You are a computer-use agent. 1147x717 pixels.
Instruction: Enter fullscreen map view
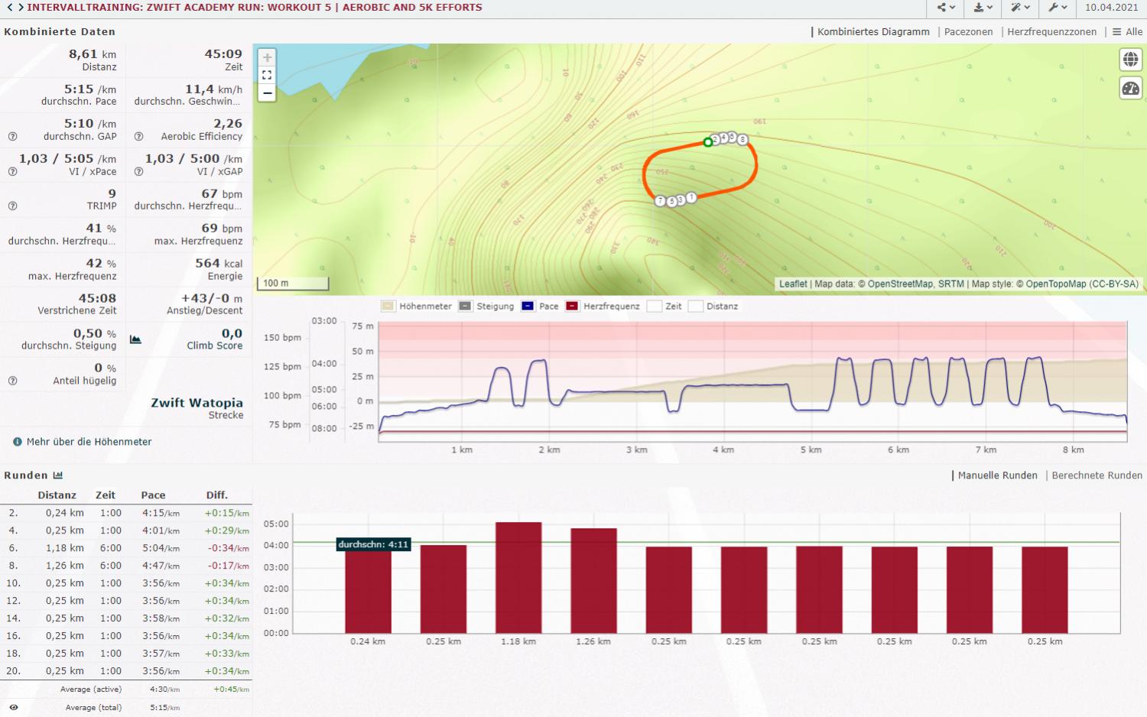(x=267, y=75)
